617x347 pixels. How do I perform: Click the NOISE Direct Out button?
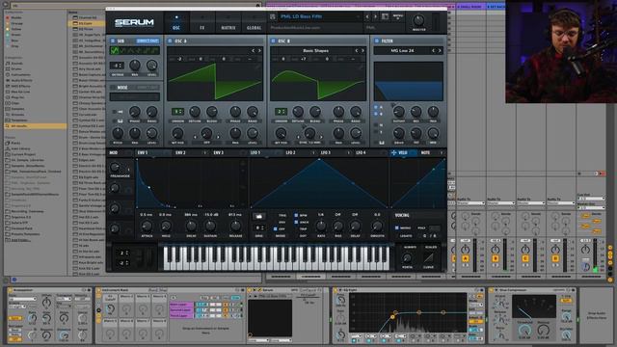(x=148, y=88)
